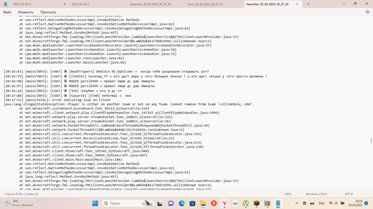The width and height of the screenshot is (373, 209).
Task: Launch Microsoft Edge from taskbar
Action: click(x=182, y=203)
